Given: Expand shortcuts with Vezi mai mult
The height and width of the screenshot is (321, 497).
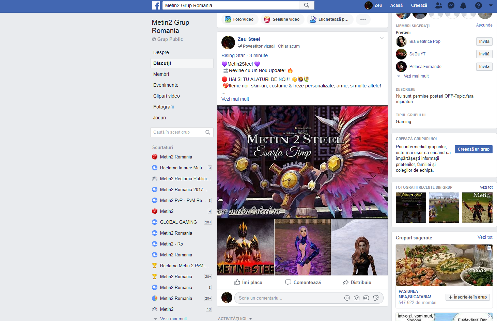Looking at the screenshot, I should 173,319.
